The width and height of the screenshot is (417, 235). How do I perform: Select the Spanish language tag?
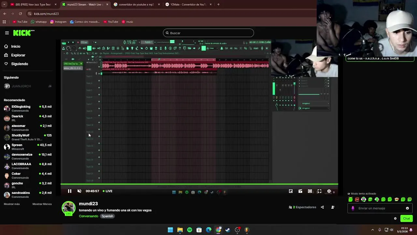pyautogui.click(x=107, y=216)
